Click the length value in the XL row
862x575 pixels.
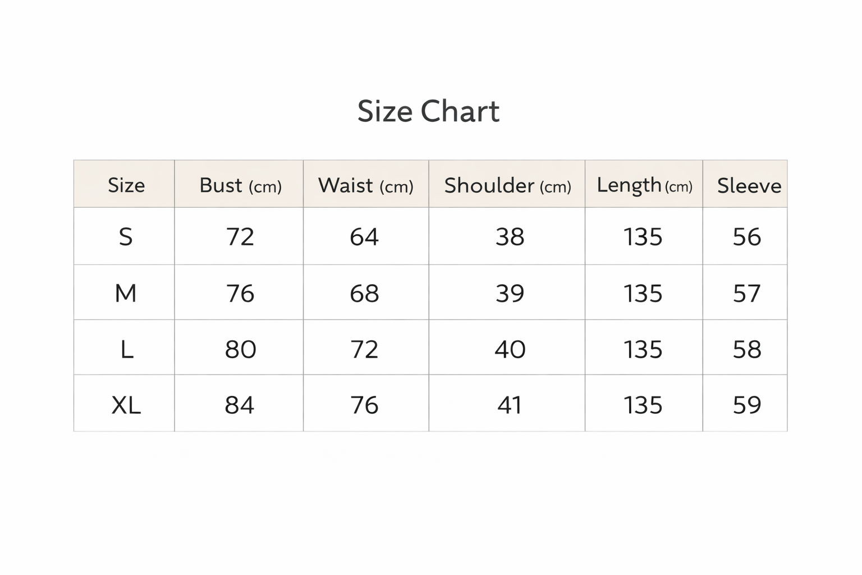643,405
